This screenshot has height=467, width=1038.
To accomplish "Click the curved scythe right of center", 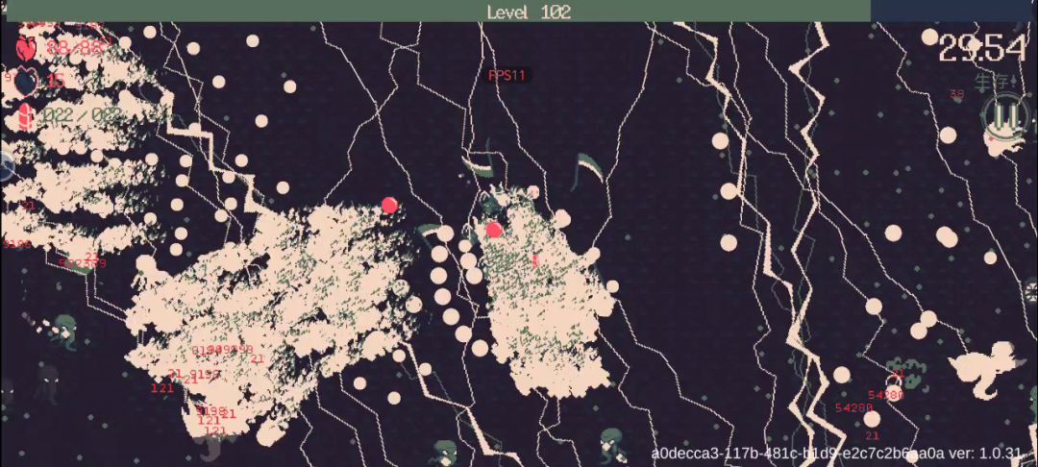I will tap(588, 171).
